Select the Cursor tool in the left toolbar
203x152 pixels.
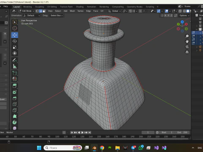click(x=15, y=28)
